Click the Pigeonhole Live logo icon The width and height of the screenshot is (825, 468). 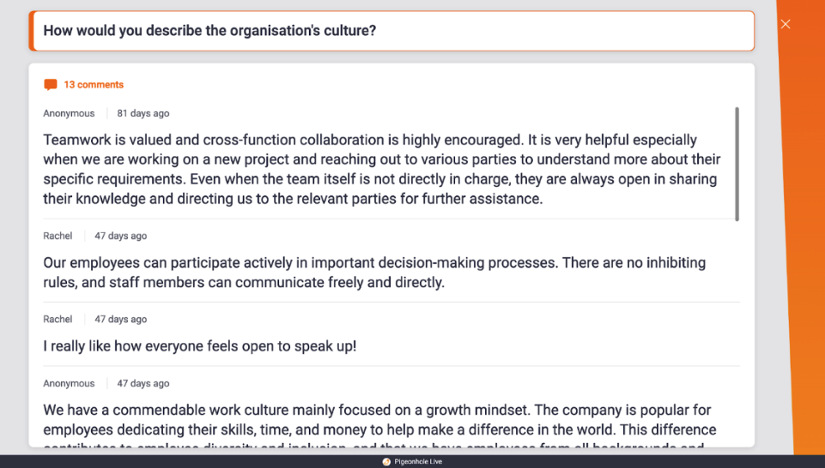(386, 462)
